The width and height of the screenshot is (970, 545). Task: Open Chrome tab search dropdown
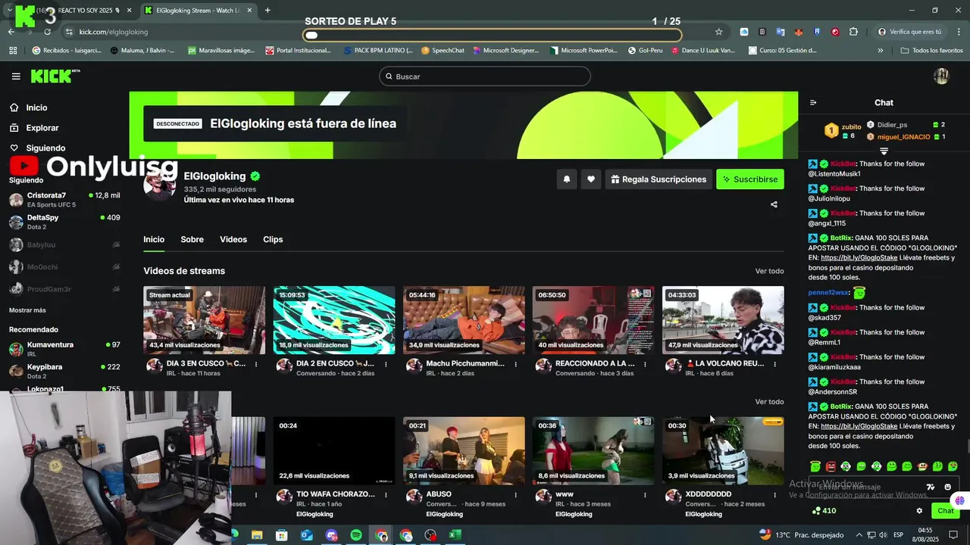9,11
